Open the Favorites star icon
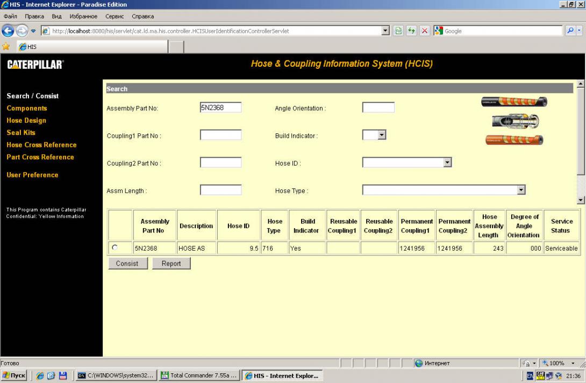The image size is (586, 383). click(x=6, y=46)
